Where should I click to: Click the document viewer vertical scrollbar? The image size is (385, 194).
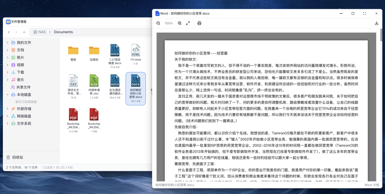click(381, 36)
